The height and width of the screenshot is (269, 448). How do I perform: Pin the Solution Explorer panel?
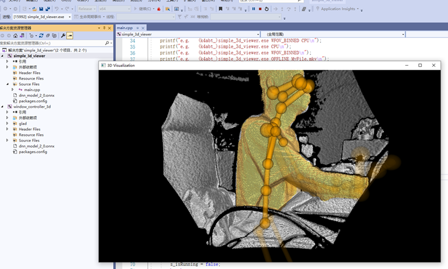click(x=104, y=28)
